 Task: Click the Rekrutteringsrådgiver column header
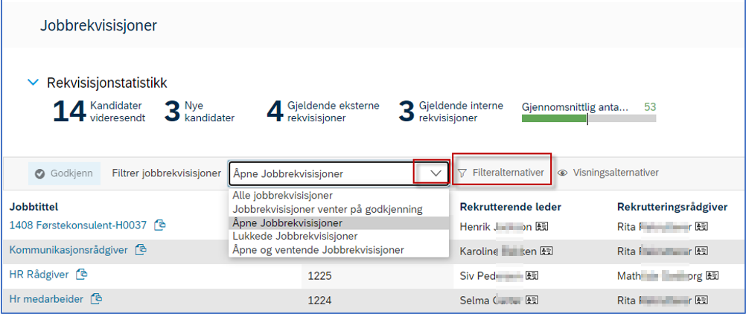tap(672, 207)
